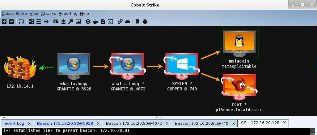Image resolution: width=317 pixels, height=135 pixels.
Task: Select the GRANITE @ 5928 beacon node
Action: pos(74,66)
